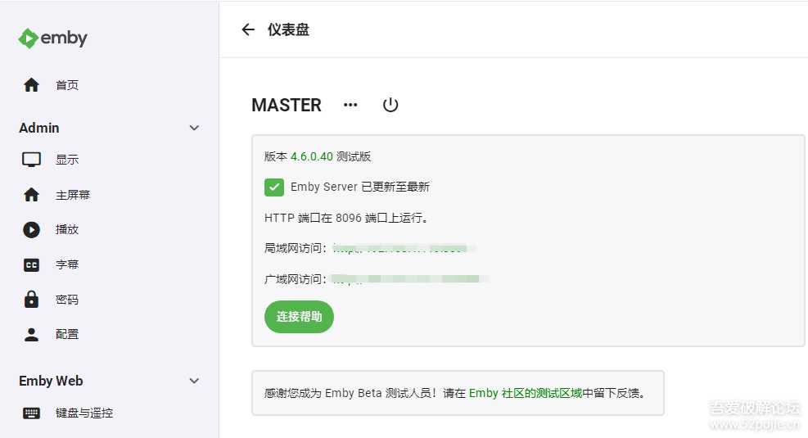
Task: Click the Emby Server 已更新至最新 text
Action: coord(360,187)
